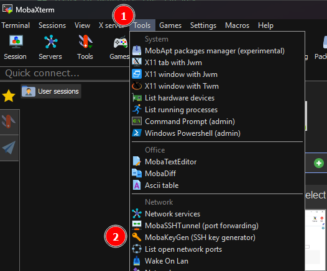
Task: Open Command Prompt (admin)
Action: [x=217, y=122]
